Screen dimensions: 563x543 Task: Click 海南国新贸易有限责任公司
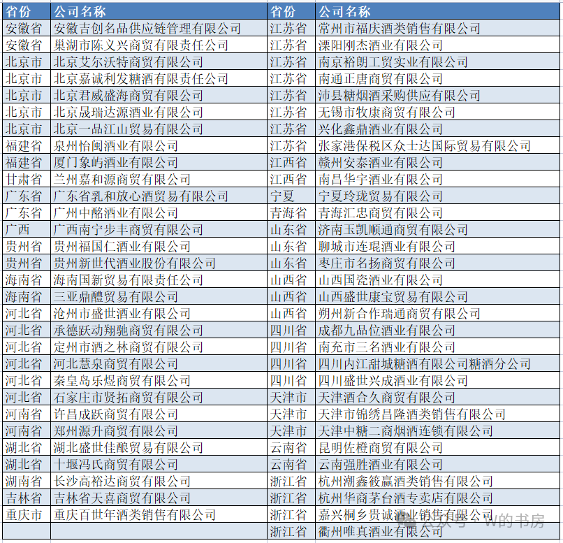coord(159,280)
